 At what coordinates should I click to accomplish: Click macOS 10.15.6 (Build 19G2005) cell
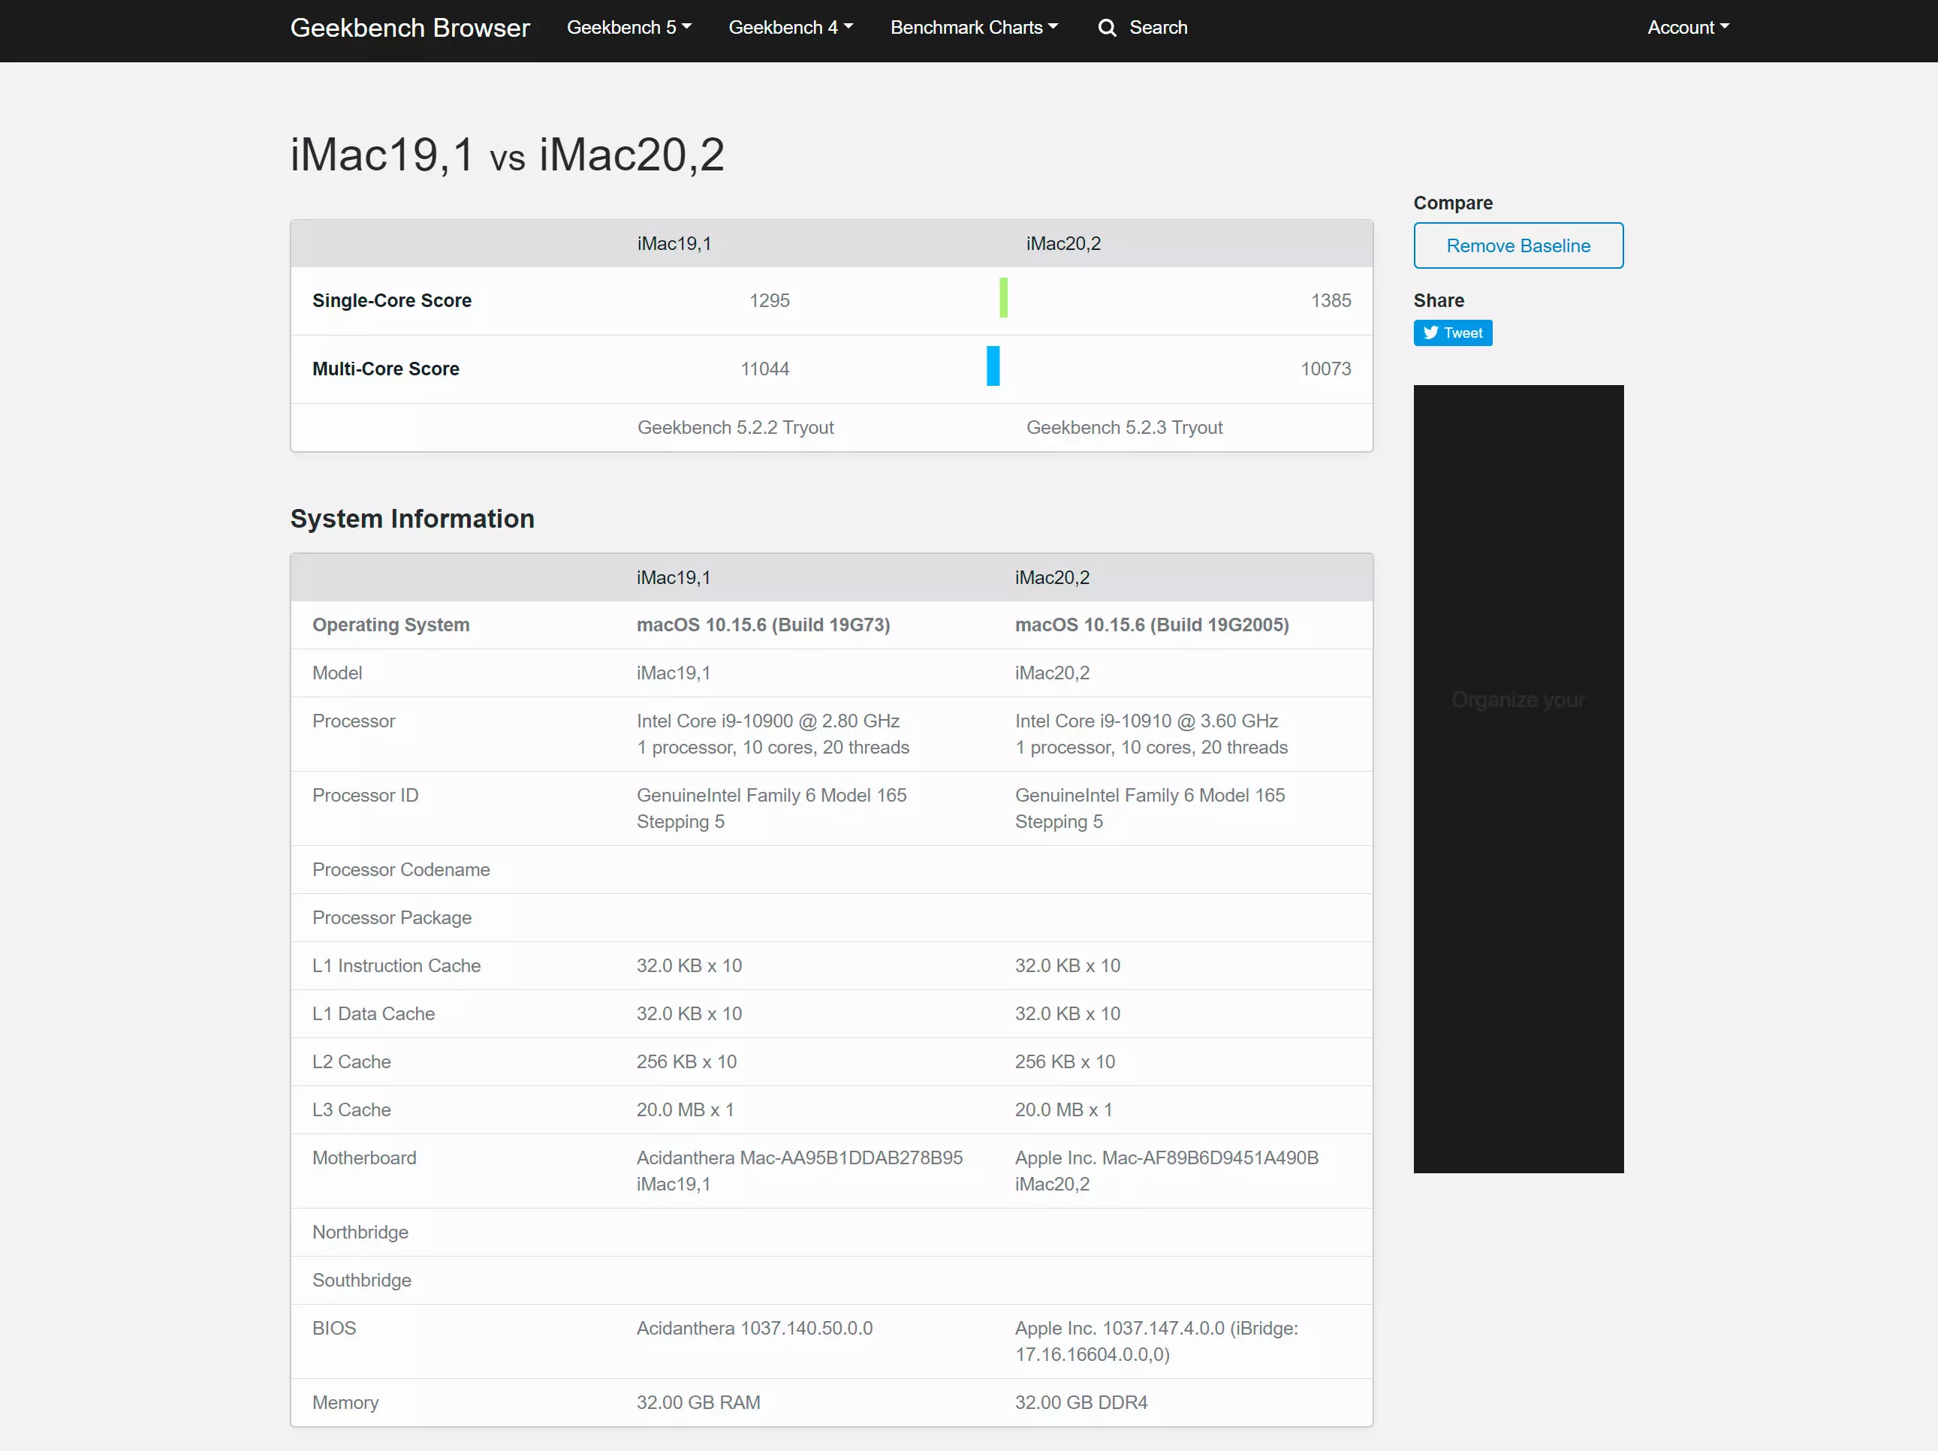click(1151, 625)
